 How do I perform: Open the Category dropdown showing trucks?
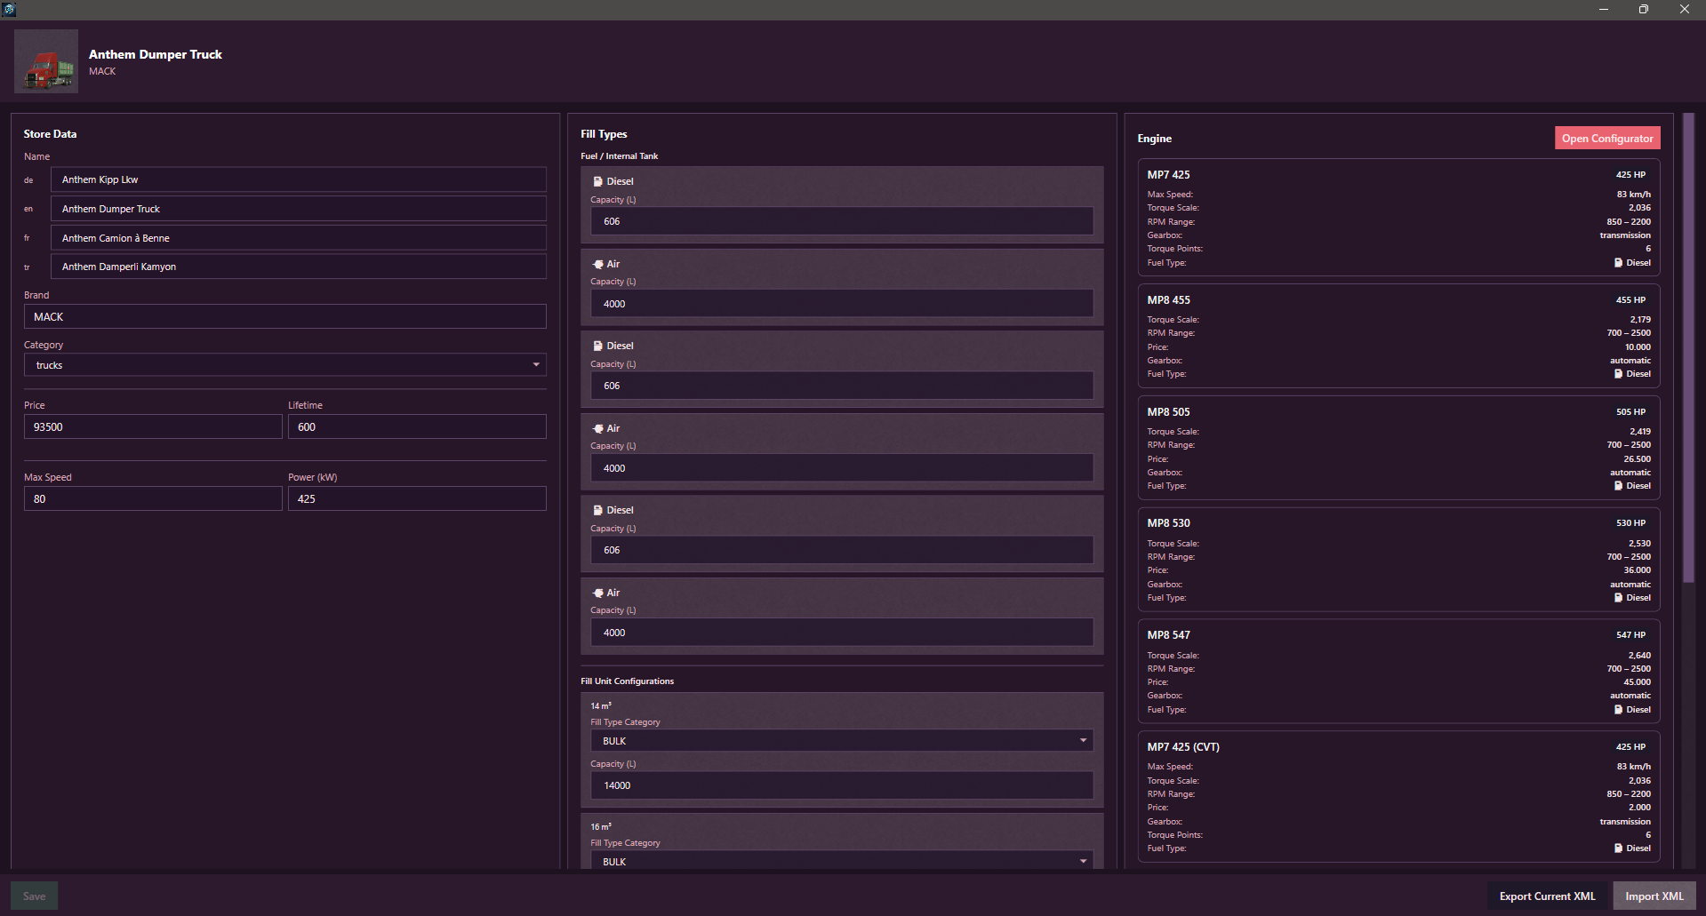pyautogui.click(x=284, y=365)
